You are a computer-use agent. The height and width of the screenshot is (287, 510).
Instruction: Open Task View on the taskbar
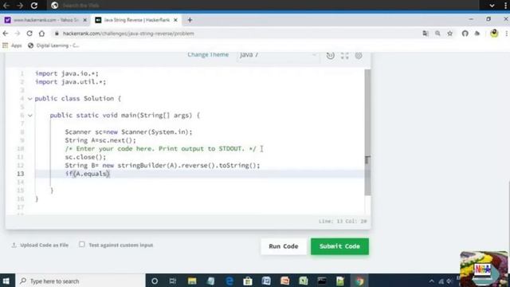173,281
